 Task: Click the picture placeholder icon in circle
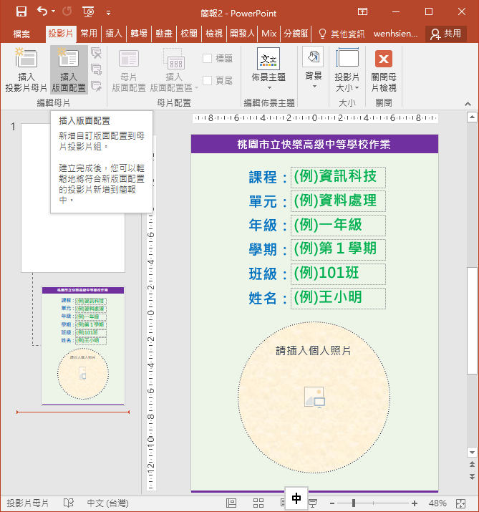coord(314,397)
